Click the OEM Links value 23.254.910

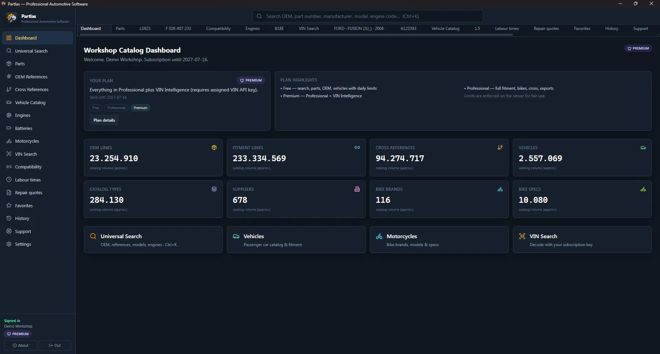pyautogui.click(x=114, y=158)
